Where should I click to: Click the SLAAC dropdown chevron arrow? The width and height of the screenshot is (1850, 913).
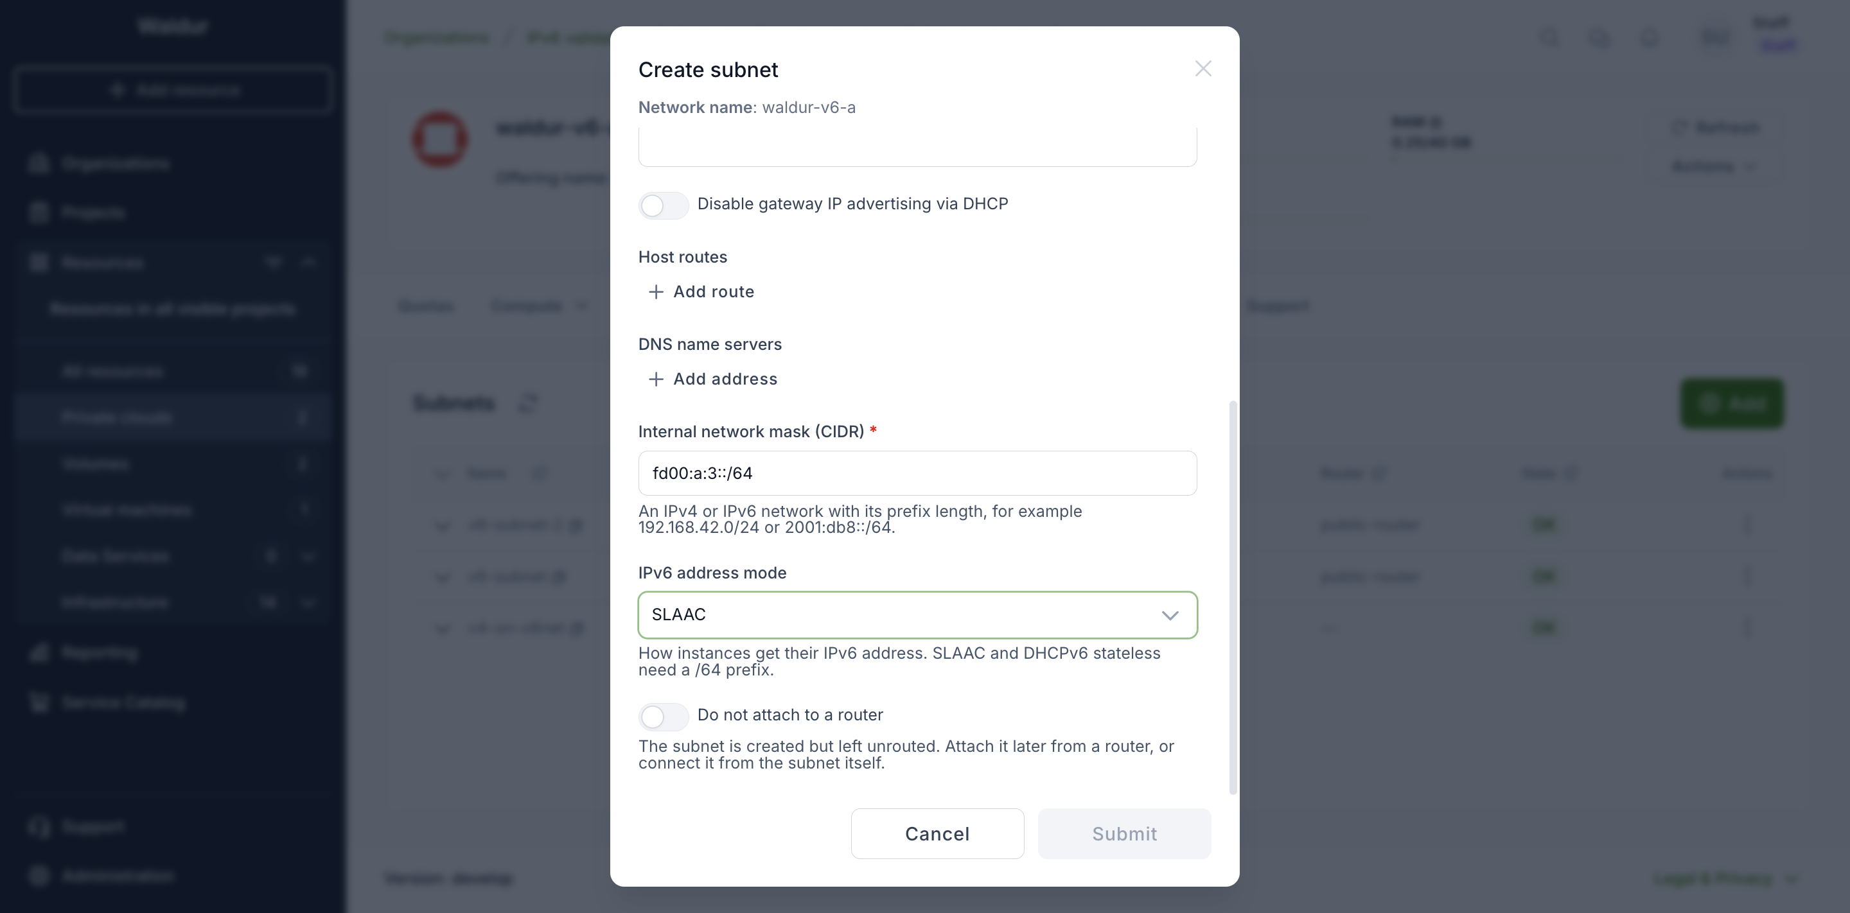tap(1170, 615)
